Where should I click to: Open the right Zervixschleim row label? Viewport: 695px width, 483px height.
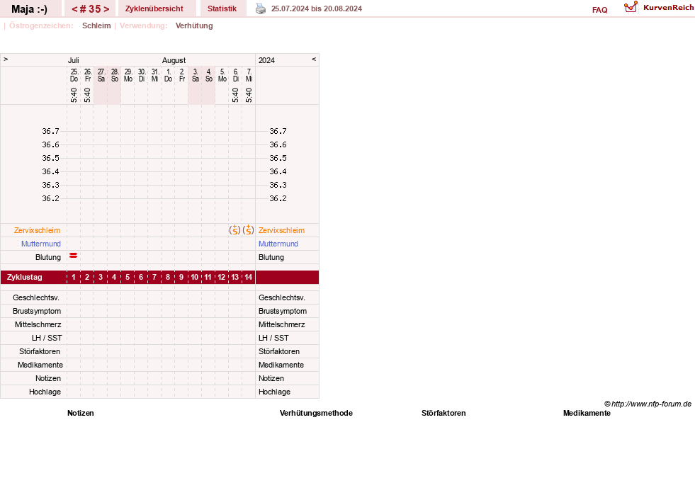pos(281,230)
